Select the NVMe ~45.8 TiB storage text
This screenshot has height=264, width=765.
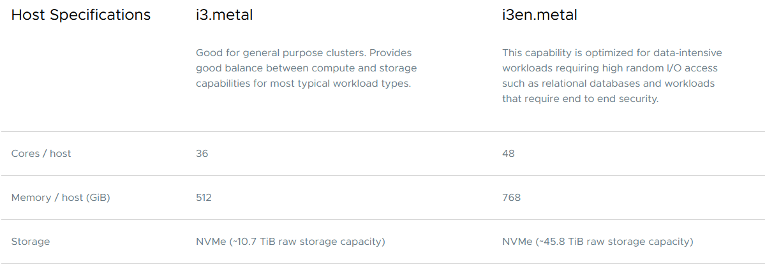pos(598,242)
